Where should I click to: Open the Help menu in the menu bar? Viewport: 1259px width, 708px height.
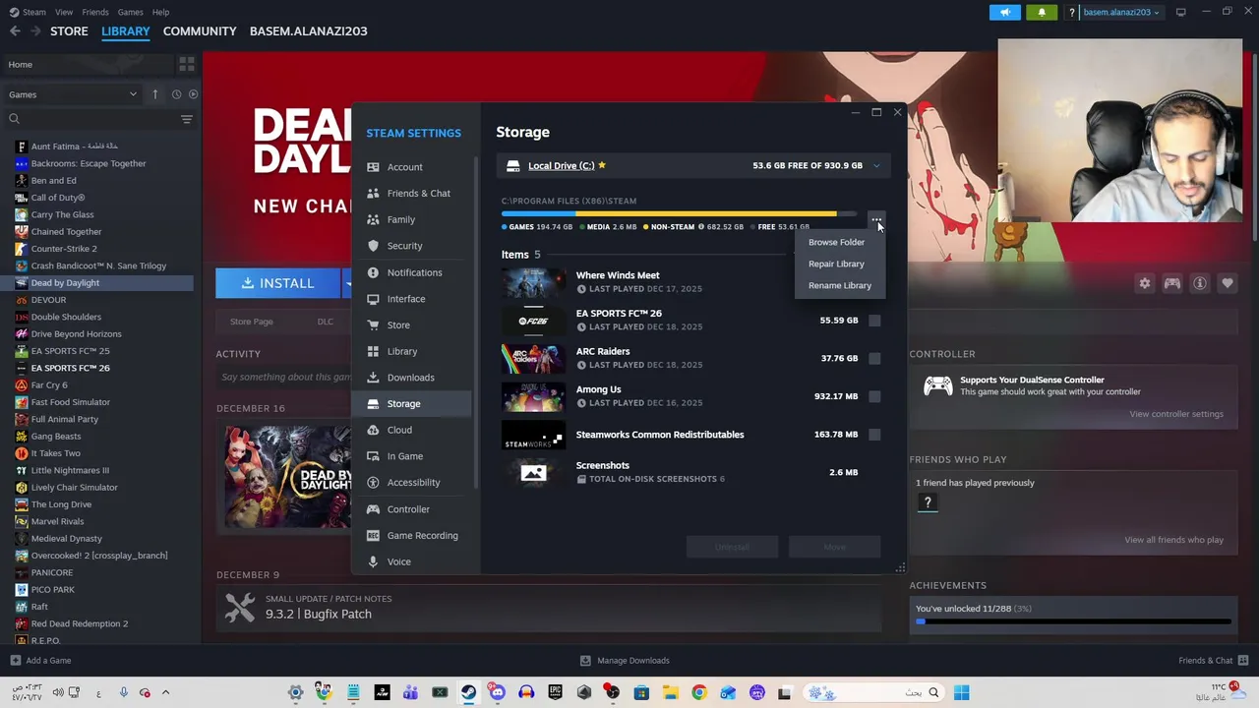pyautogui.click(x=160, y=12)
